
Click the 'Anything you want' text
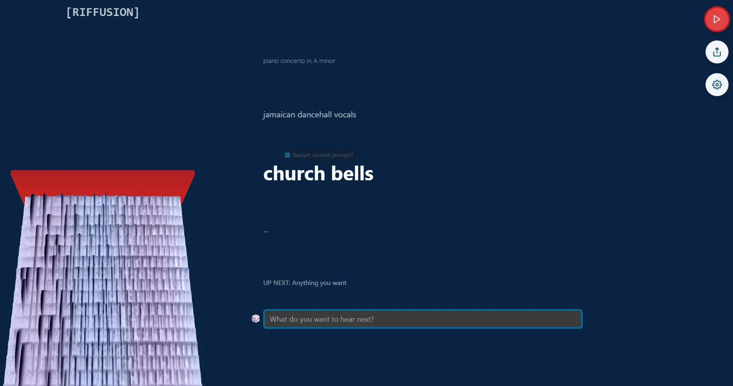pyautogui.click(x=319, y=283)
